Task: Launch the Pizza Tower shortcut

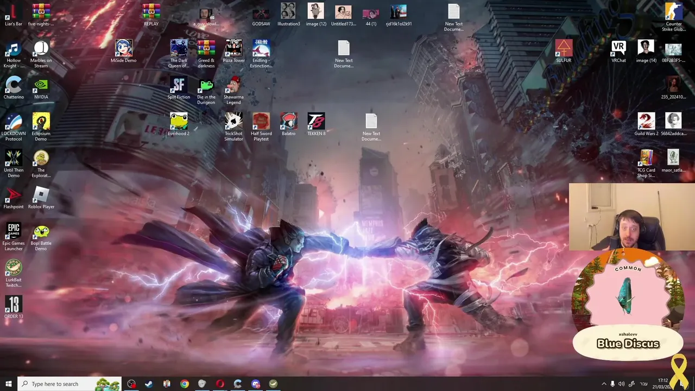Action: point(233,52)
